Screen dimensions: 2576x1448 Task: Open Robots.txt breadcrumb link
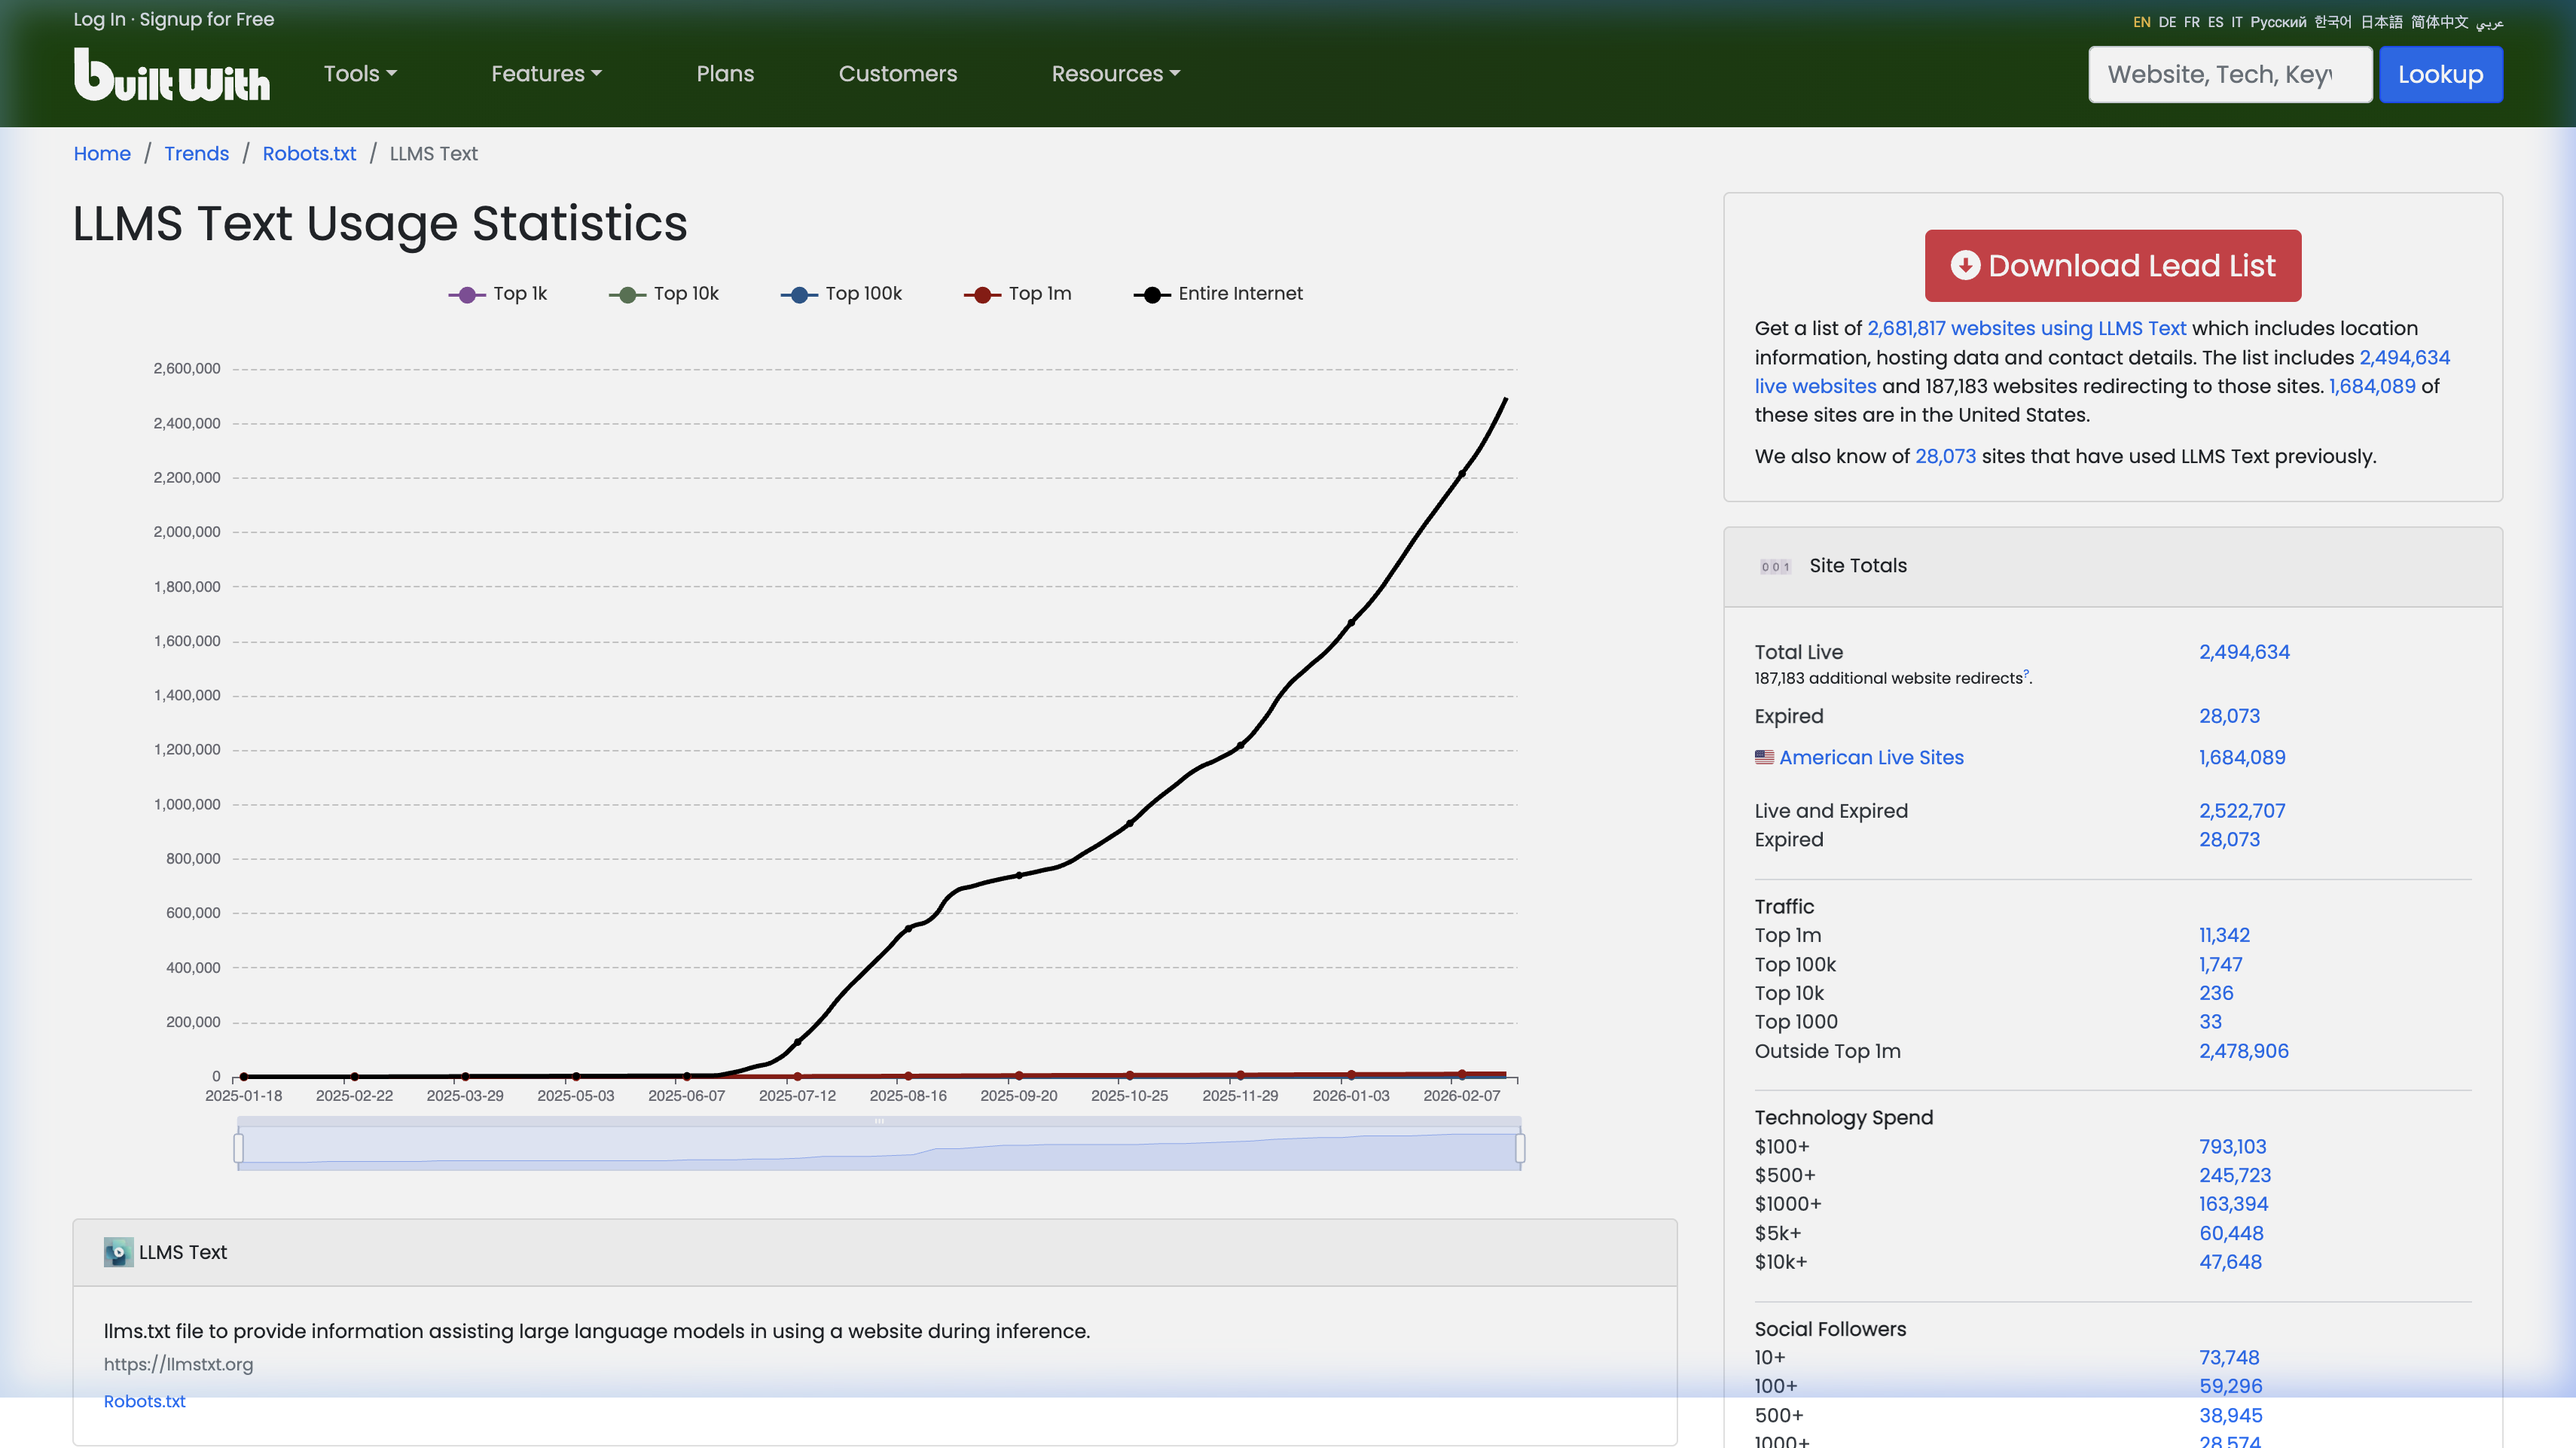[x=309, y=154]
